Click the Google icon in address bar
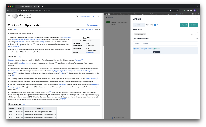The image size is (206, 127). (170, 10)
